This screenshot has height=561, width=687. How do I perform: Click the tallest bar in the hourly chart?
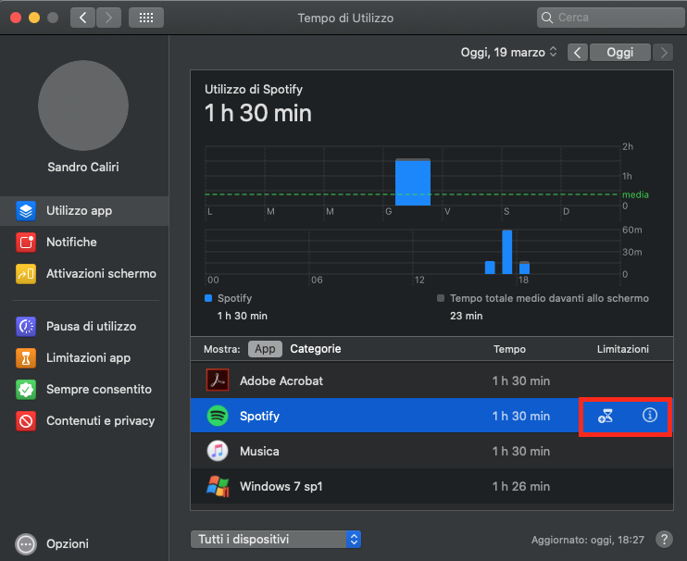507,252
